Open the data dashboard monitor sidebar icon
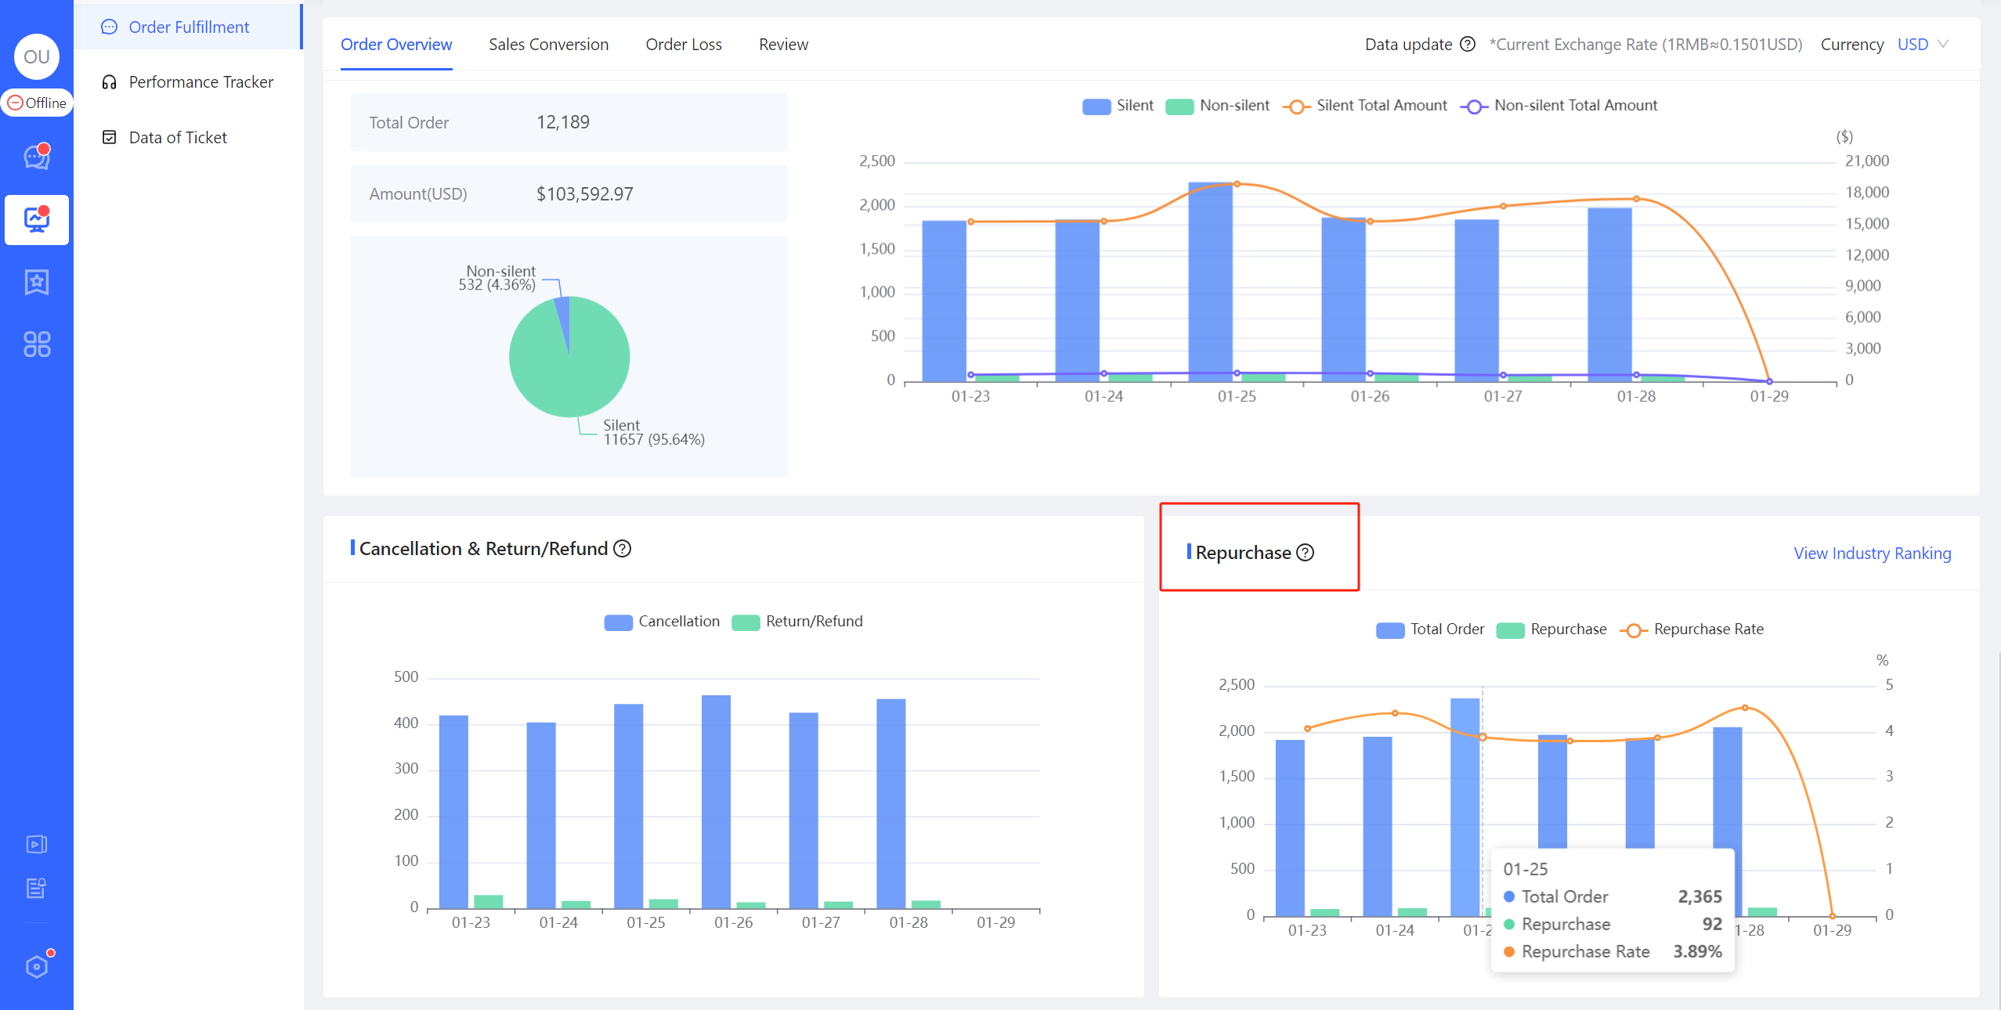 click(x=37, y=220)
